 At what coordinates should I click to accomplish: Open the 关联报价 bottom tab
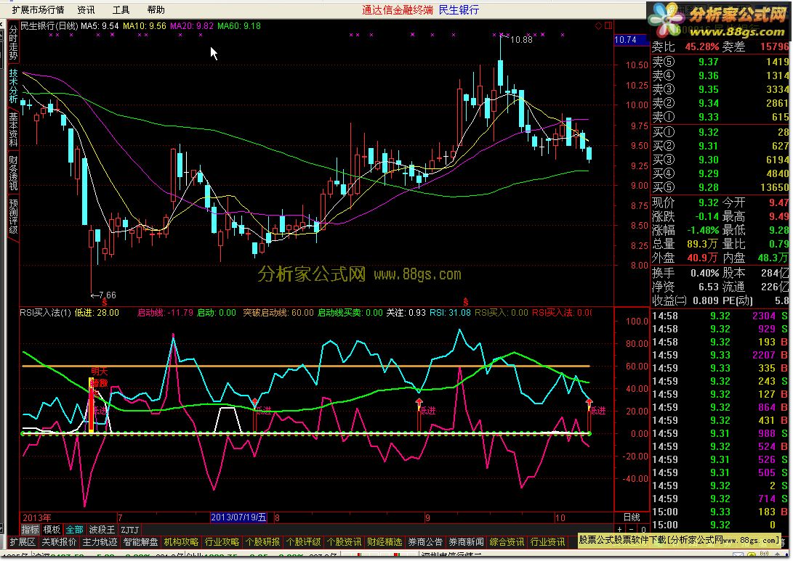(x=59, y=542)
